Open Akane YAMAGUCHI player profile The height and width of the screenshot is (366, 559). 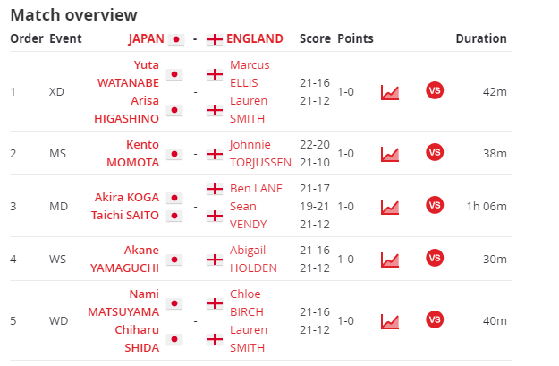click(x=124, y=259)
